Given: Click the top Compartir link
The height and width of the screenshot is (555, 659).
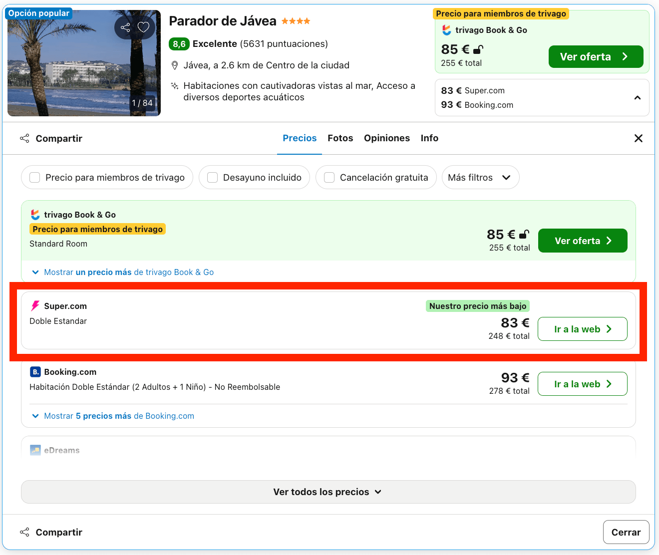Looking at the screenshot, I should point(59,138).
